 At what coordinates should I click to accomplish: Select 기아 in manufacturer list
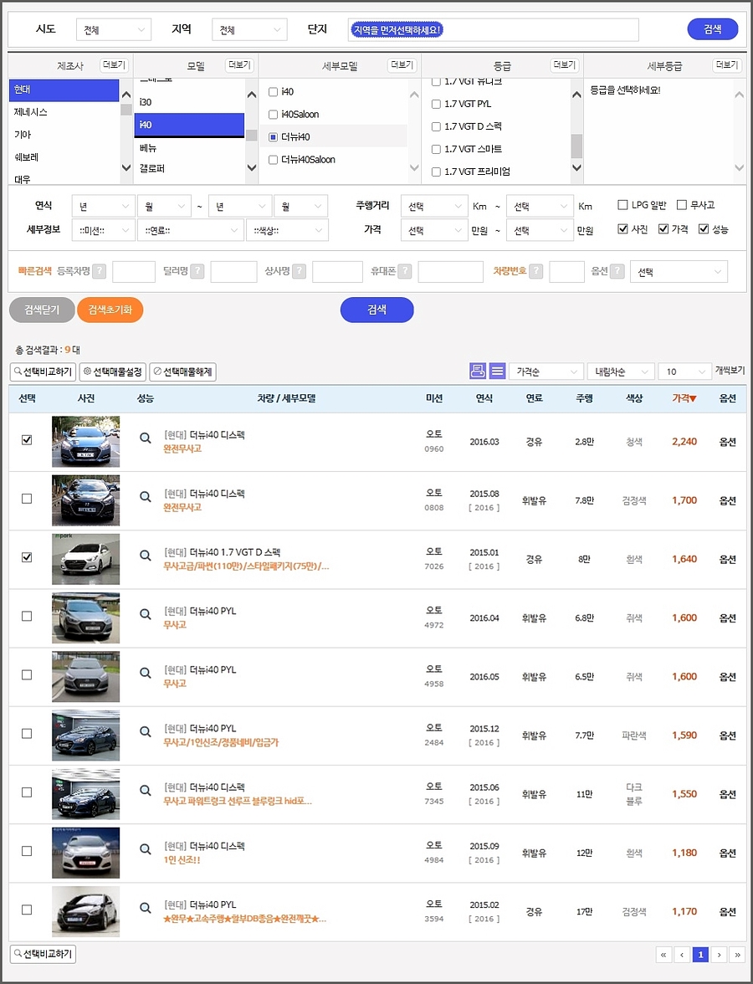(64, 135)
